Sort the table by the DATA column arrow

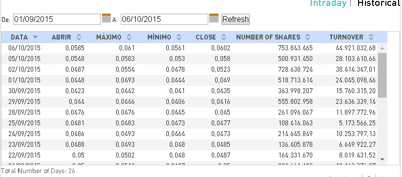click(36, 37)
